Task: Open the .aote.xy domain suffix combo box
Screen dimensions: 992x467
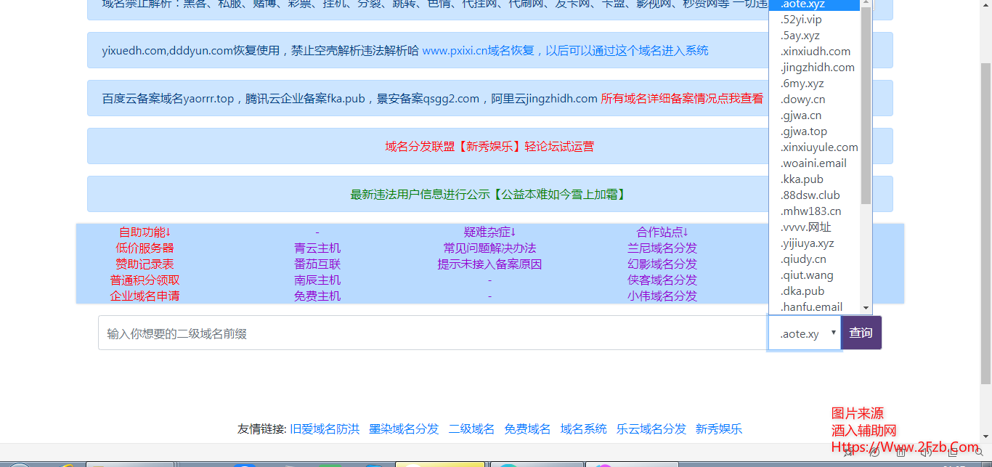Action: coord(804,333)
